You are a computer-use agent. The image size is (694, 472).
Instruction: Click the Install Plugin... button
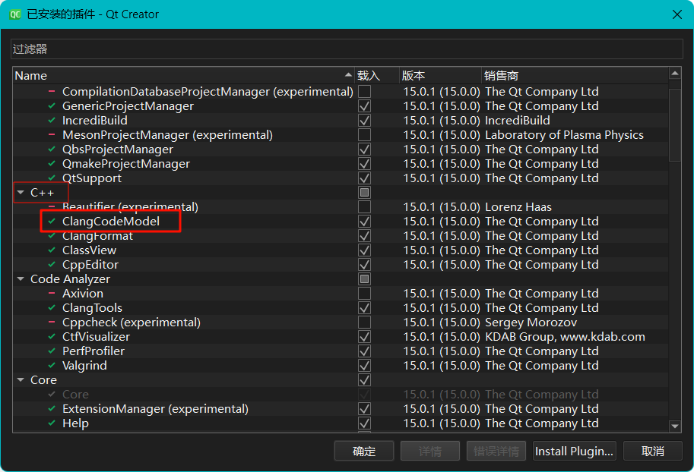575,452
